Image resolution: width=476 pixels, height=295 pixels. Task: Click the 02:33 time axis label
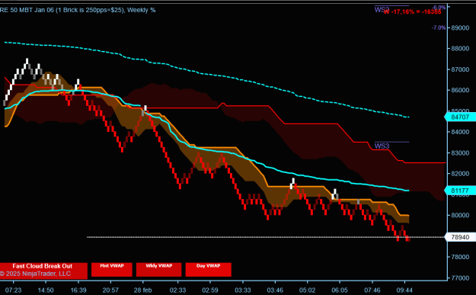177,290
